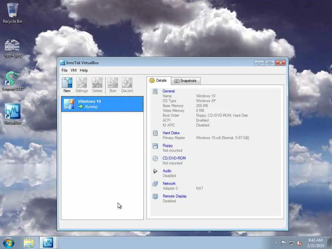Open the General settings link
332x249 pixels.
point(169,91)
